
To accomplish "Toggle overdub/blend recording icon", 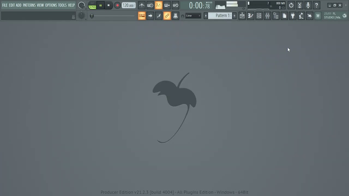I will (x=167, y=5).
